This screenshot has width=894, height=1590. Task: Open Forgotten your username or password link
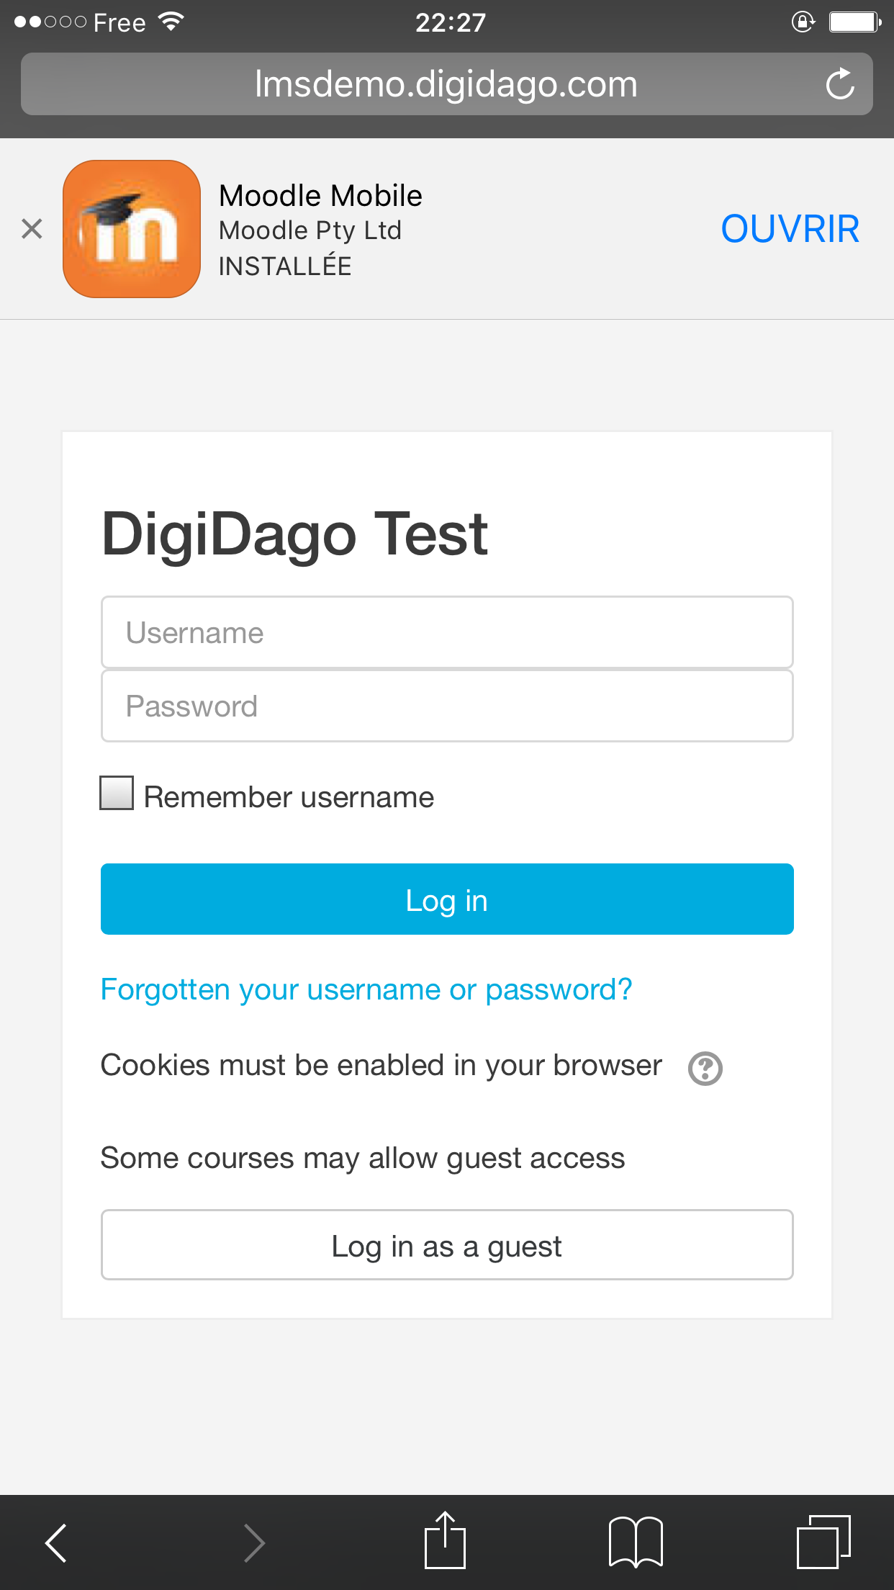click(366, 990)
